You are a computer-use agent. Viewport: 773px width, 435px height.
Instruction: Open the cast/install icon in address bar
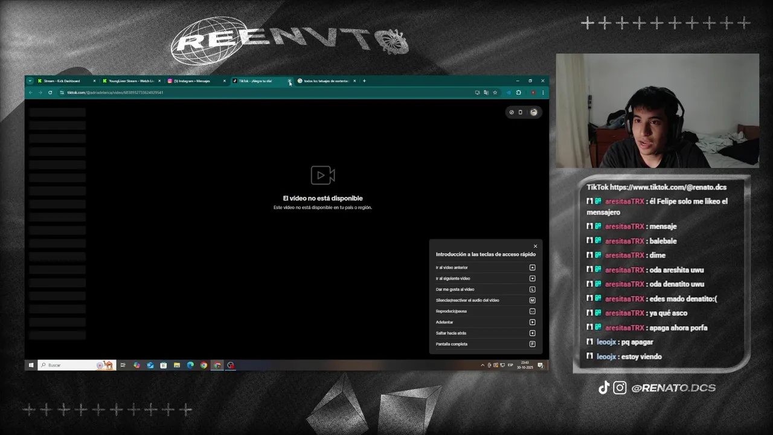click(x=477, y=92)
